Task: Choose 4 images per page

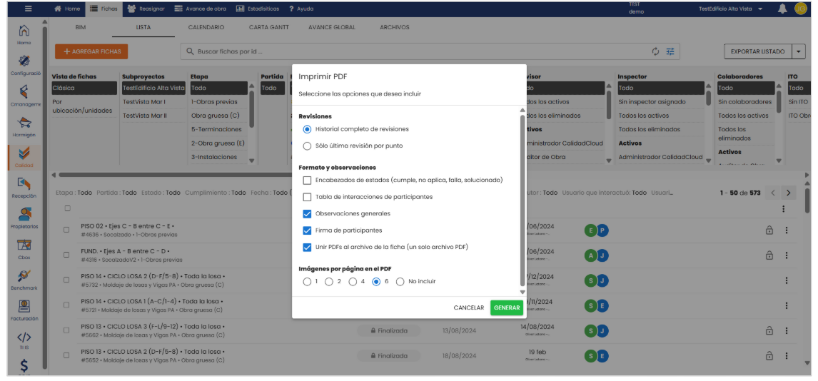Action: coord(354,282)
